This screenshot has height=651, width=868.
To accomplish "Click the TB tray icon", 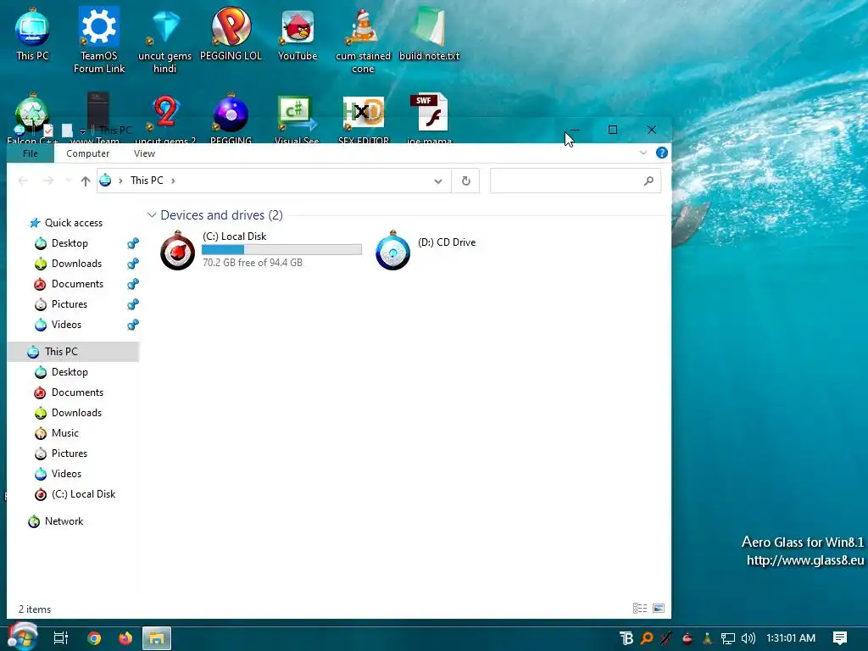I will pyautogui.click(x=626, y=638).
